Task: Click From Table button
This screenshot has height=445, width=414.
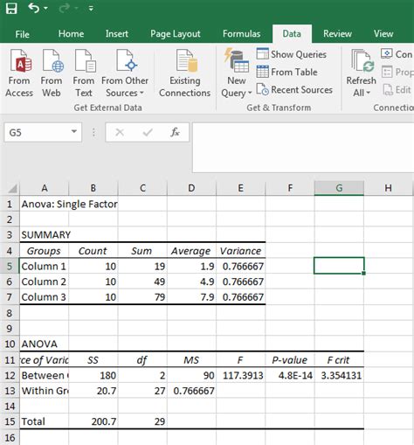Action: 287,72
